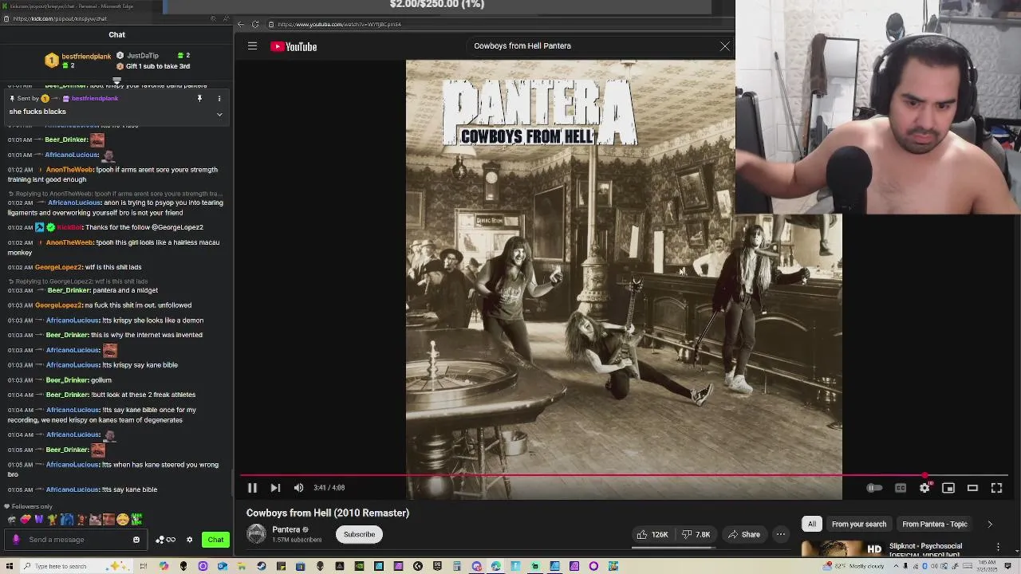Subscribe to the Pantera channel
The image size is (1021, 574).
pyautogui.click(x=359, y=534)
